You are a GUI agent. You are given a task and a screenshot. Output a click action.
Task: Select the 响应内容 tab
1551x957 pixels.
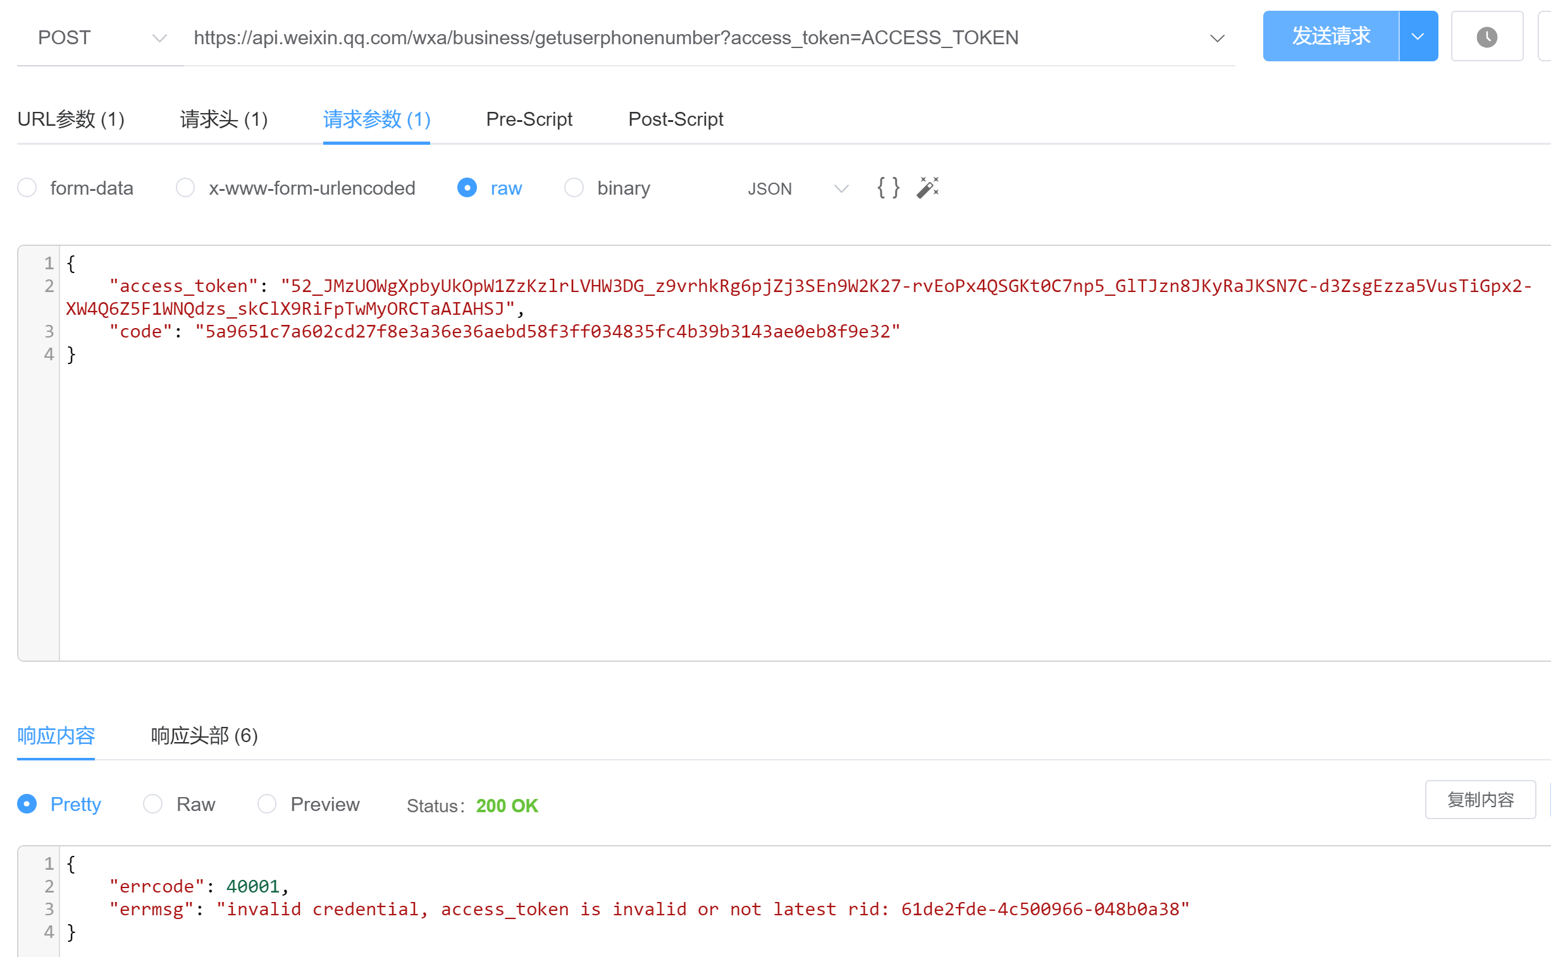(56, 736)
